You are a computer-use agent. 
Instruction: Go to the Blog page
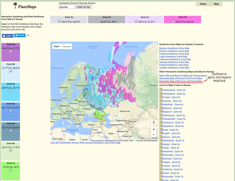[x=216, y=4]
